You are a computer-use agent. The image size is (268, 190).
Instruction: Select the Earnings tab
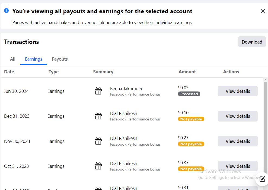(34, 59)
